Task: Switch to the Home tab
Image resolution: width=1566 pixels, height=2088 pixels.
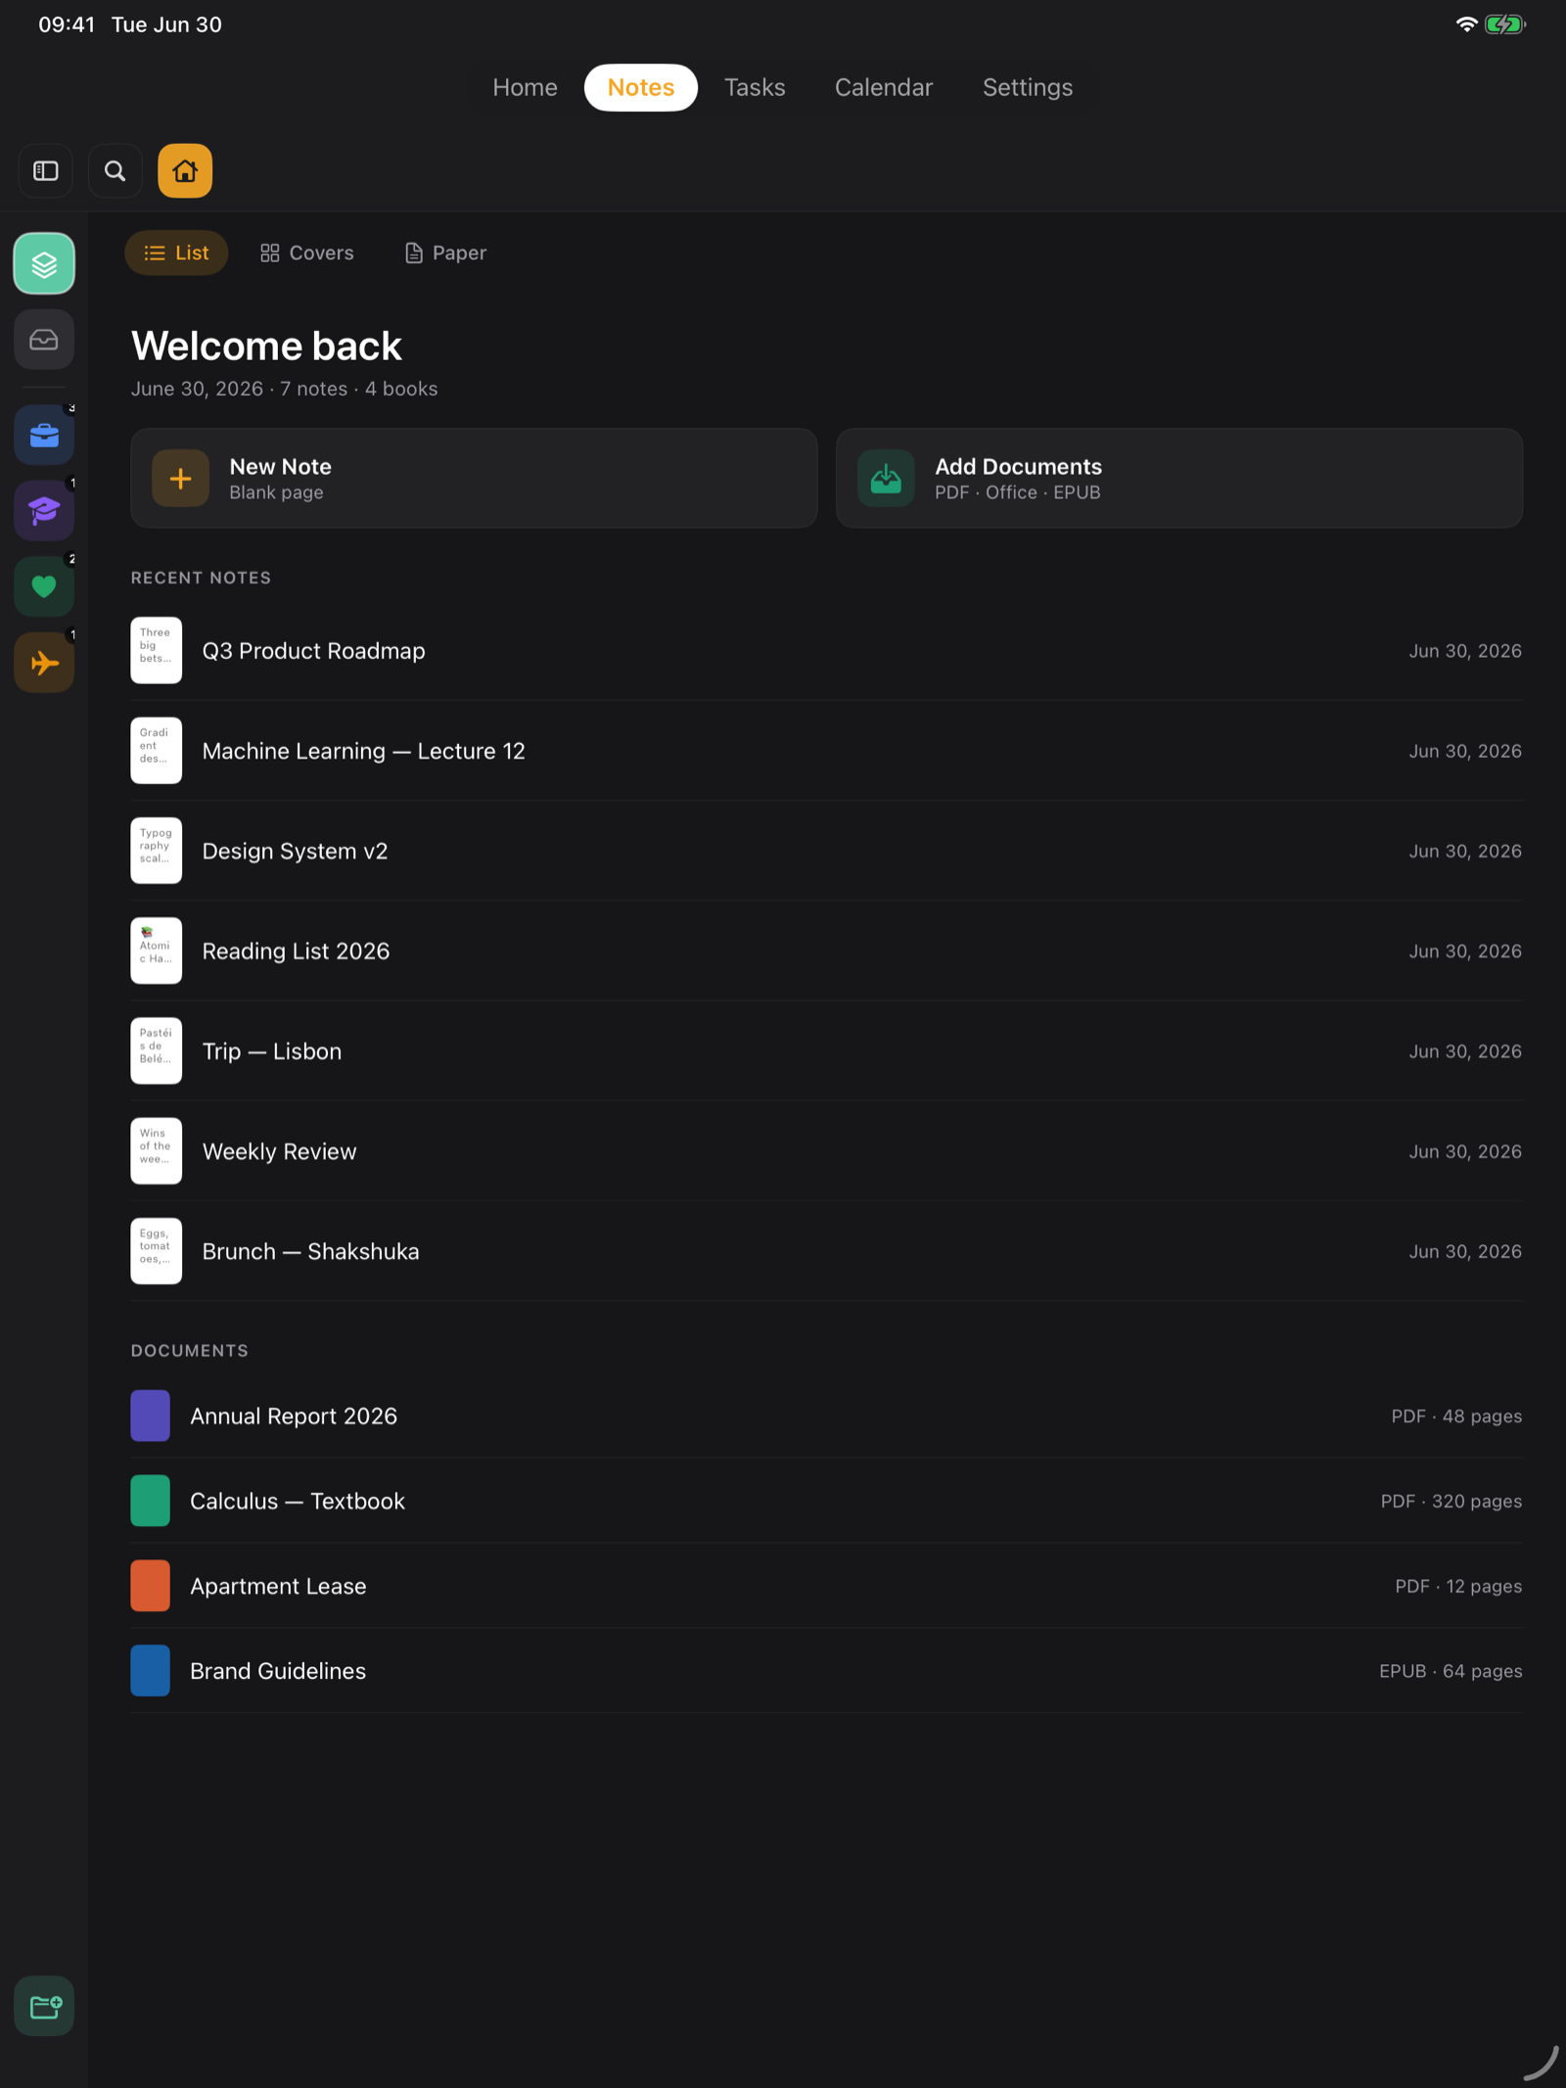Action: (525, 87)
